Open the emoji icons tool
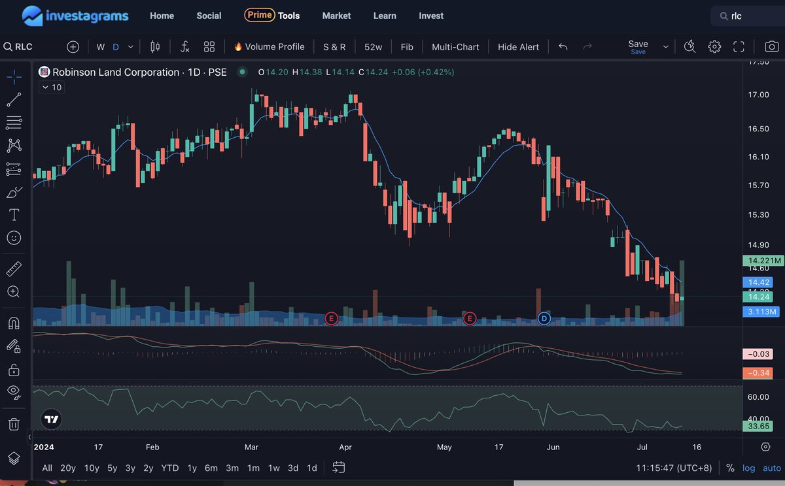The image size is (785, 486). point(14,238)
